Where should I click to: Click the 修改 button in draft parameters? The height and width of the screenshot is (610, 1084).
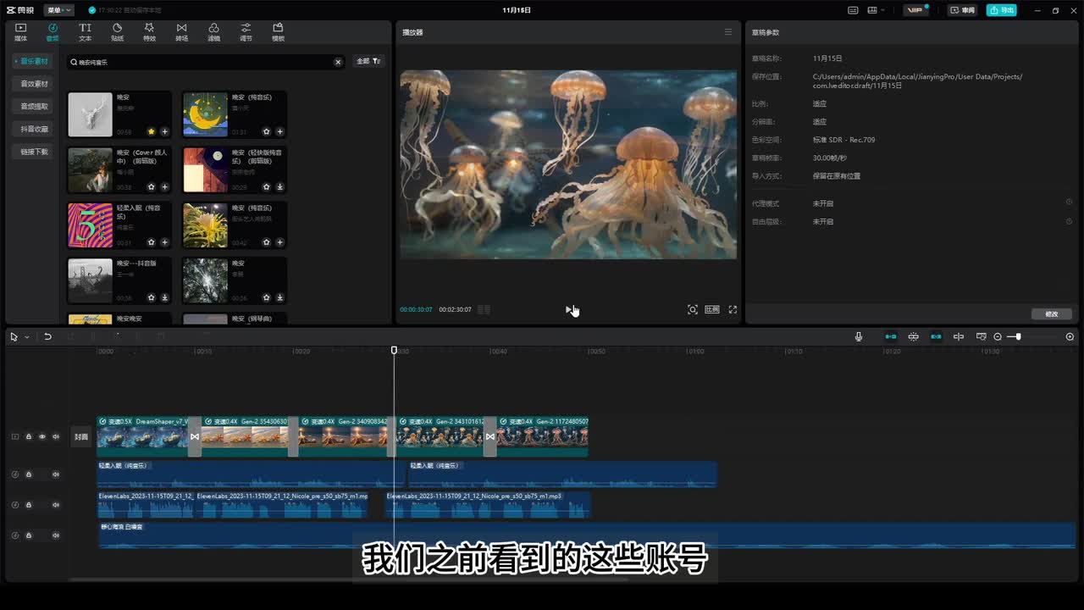[1052, 313]
